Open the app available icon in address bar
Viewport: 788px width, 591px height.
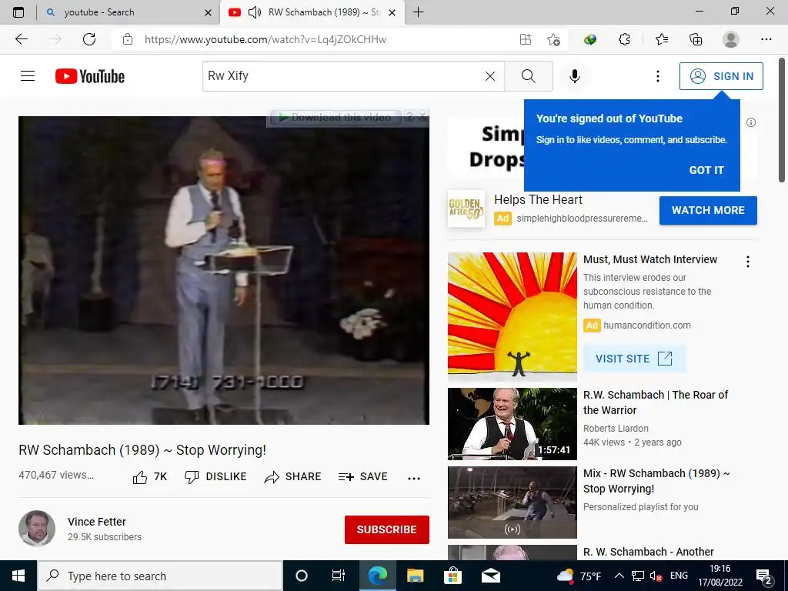[x=525, y=39]
